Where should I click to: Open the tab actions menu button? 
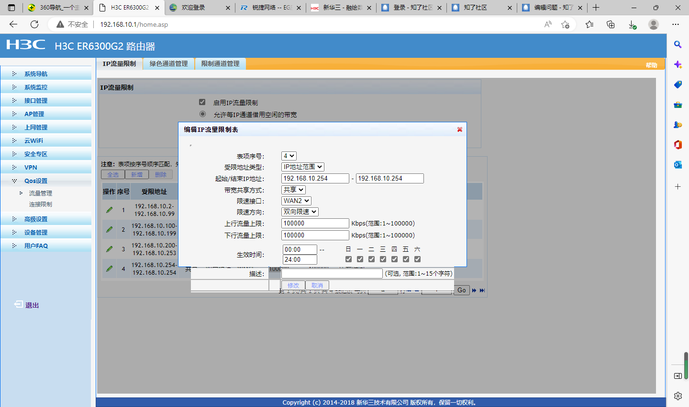(x=11, y=8)
